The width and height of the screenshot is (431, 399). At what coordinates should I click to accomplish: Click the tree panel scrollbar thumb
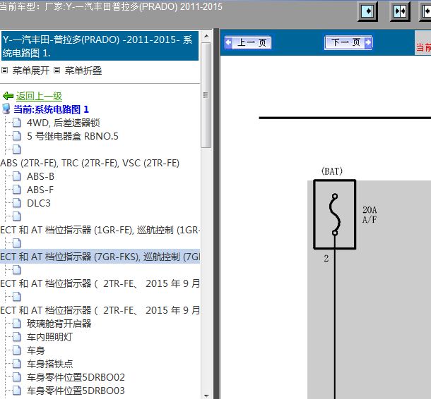pos(206,95)
